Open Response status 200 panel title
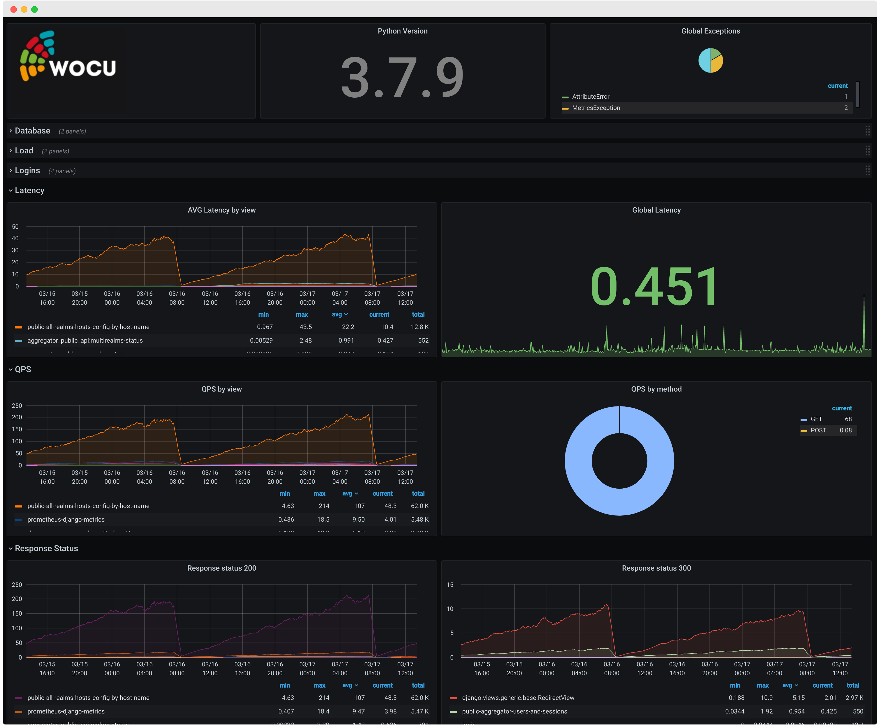 [x=222, y=568]
